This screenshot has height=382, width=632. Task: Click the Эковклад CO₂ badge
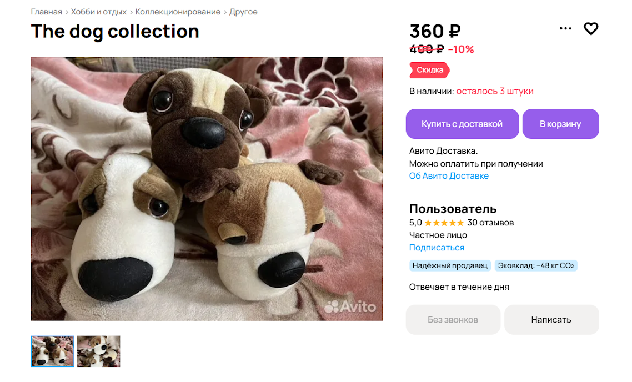(535, 265)
